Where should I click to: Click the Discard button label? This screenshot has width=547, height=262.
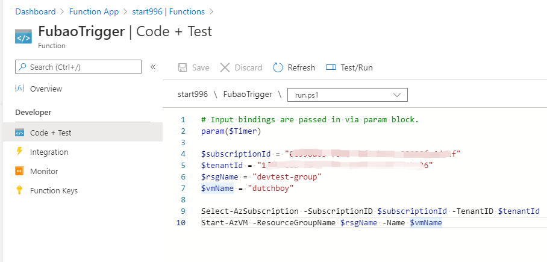click(x=248, y=67)
